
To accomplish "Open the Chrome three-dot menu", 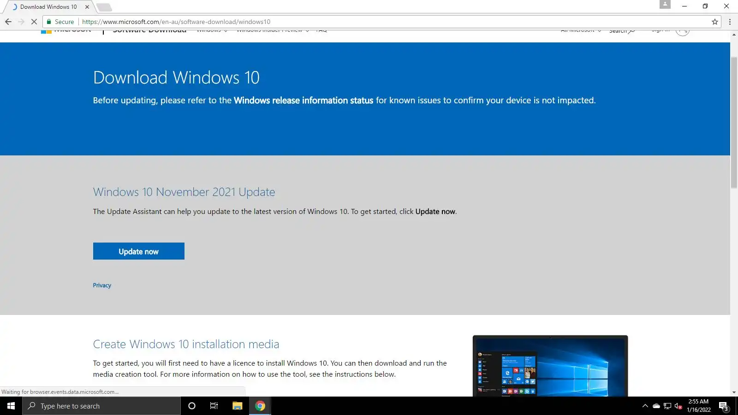I will 730,22.
